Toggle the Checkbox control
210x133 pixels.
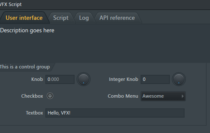click(x=50, y=96)
